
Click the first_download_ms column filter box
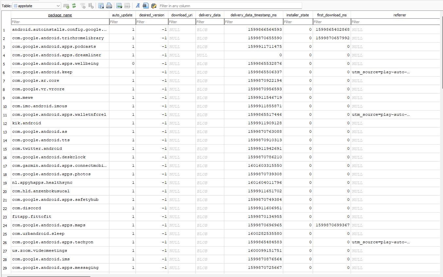tap(332, 22)
